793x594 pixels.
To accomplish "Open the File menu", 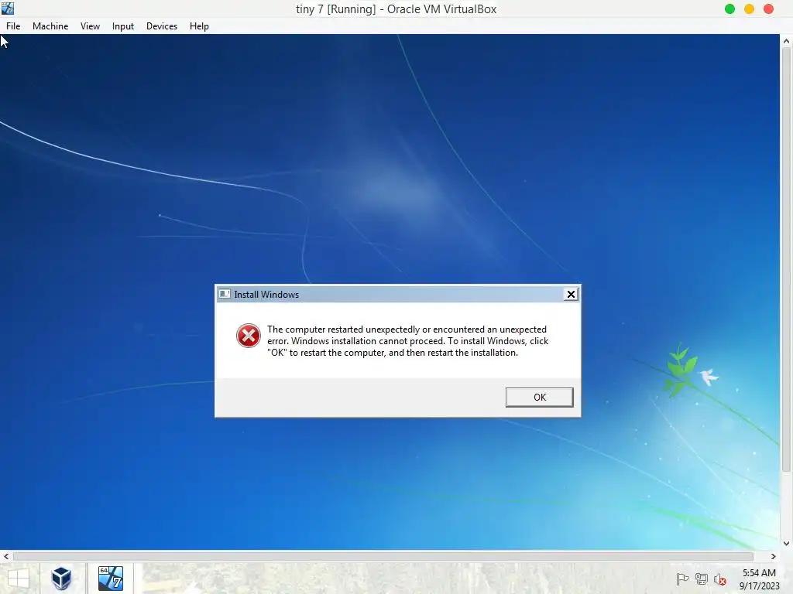I will [13, 26].
